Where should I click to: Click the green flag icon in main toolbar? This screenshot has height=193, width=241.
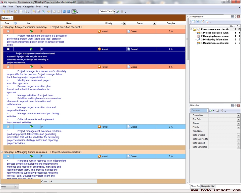[x=74, y=12]
